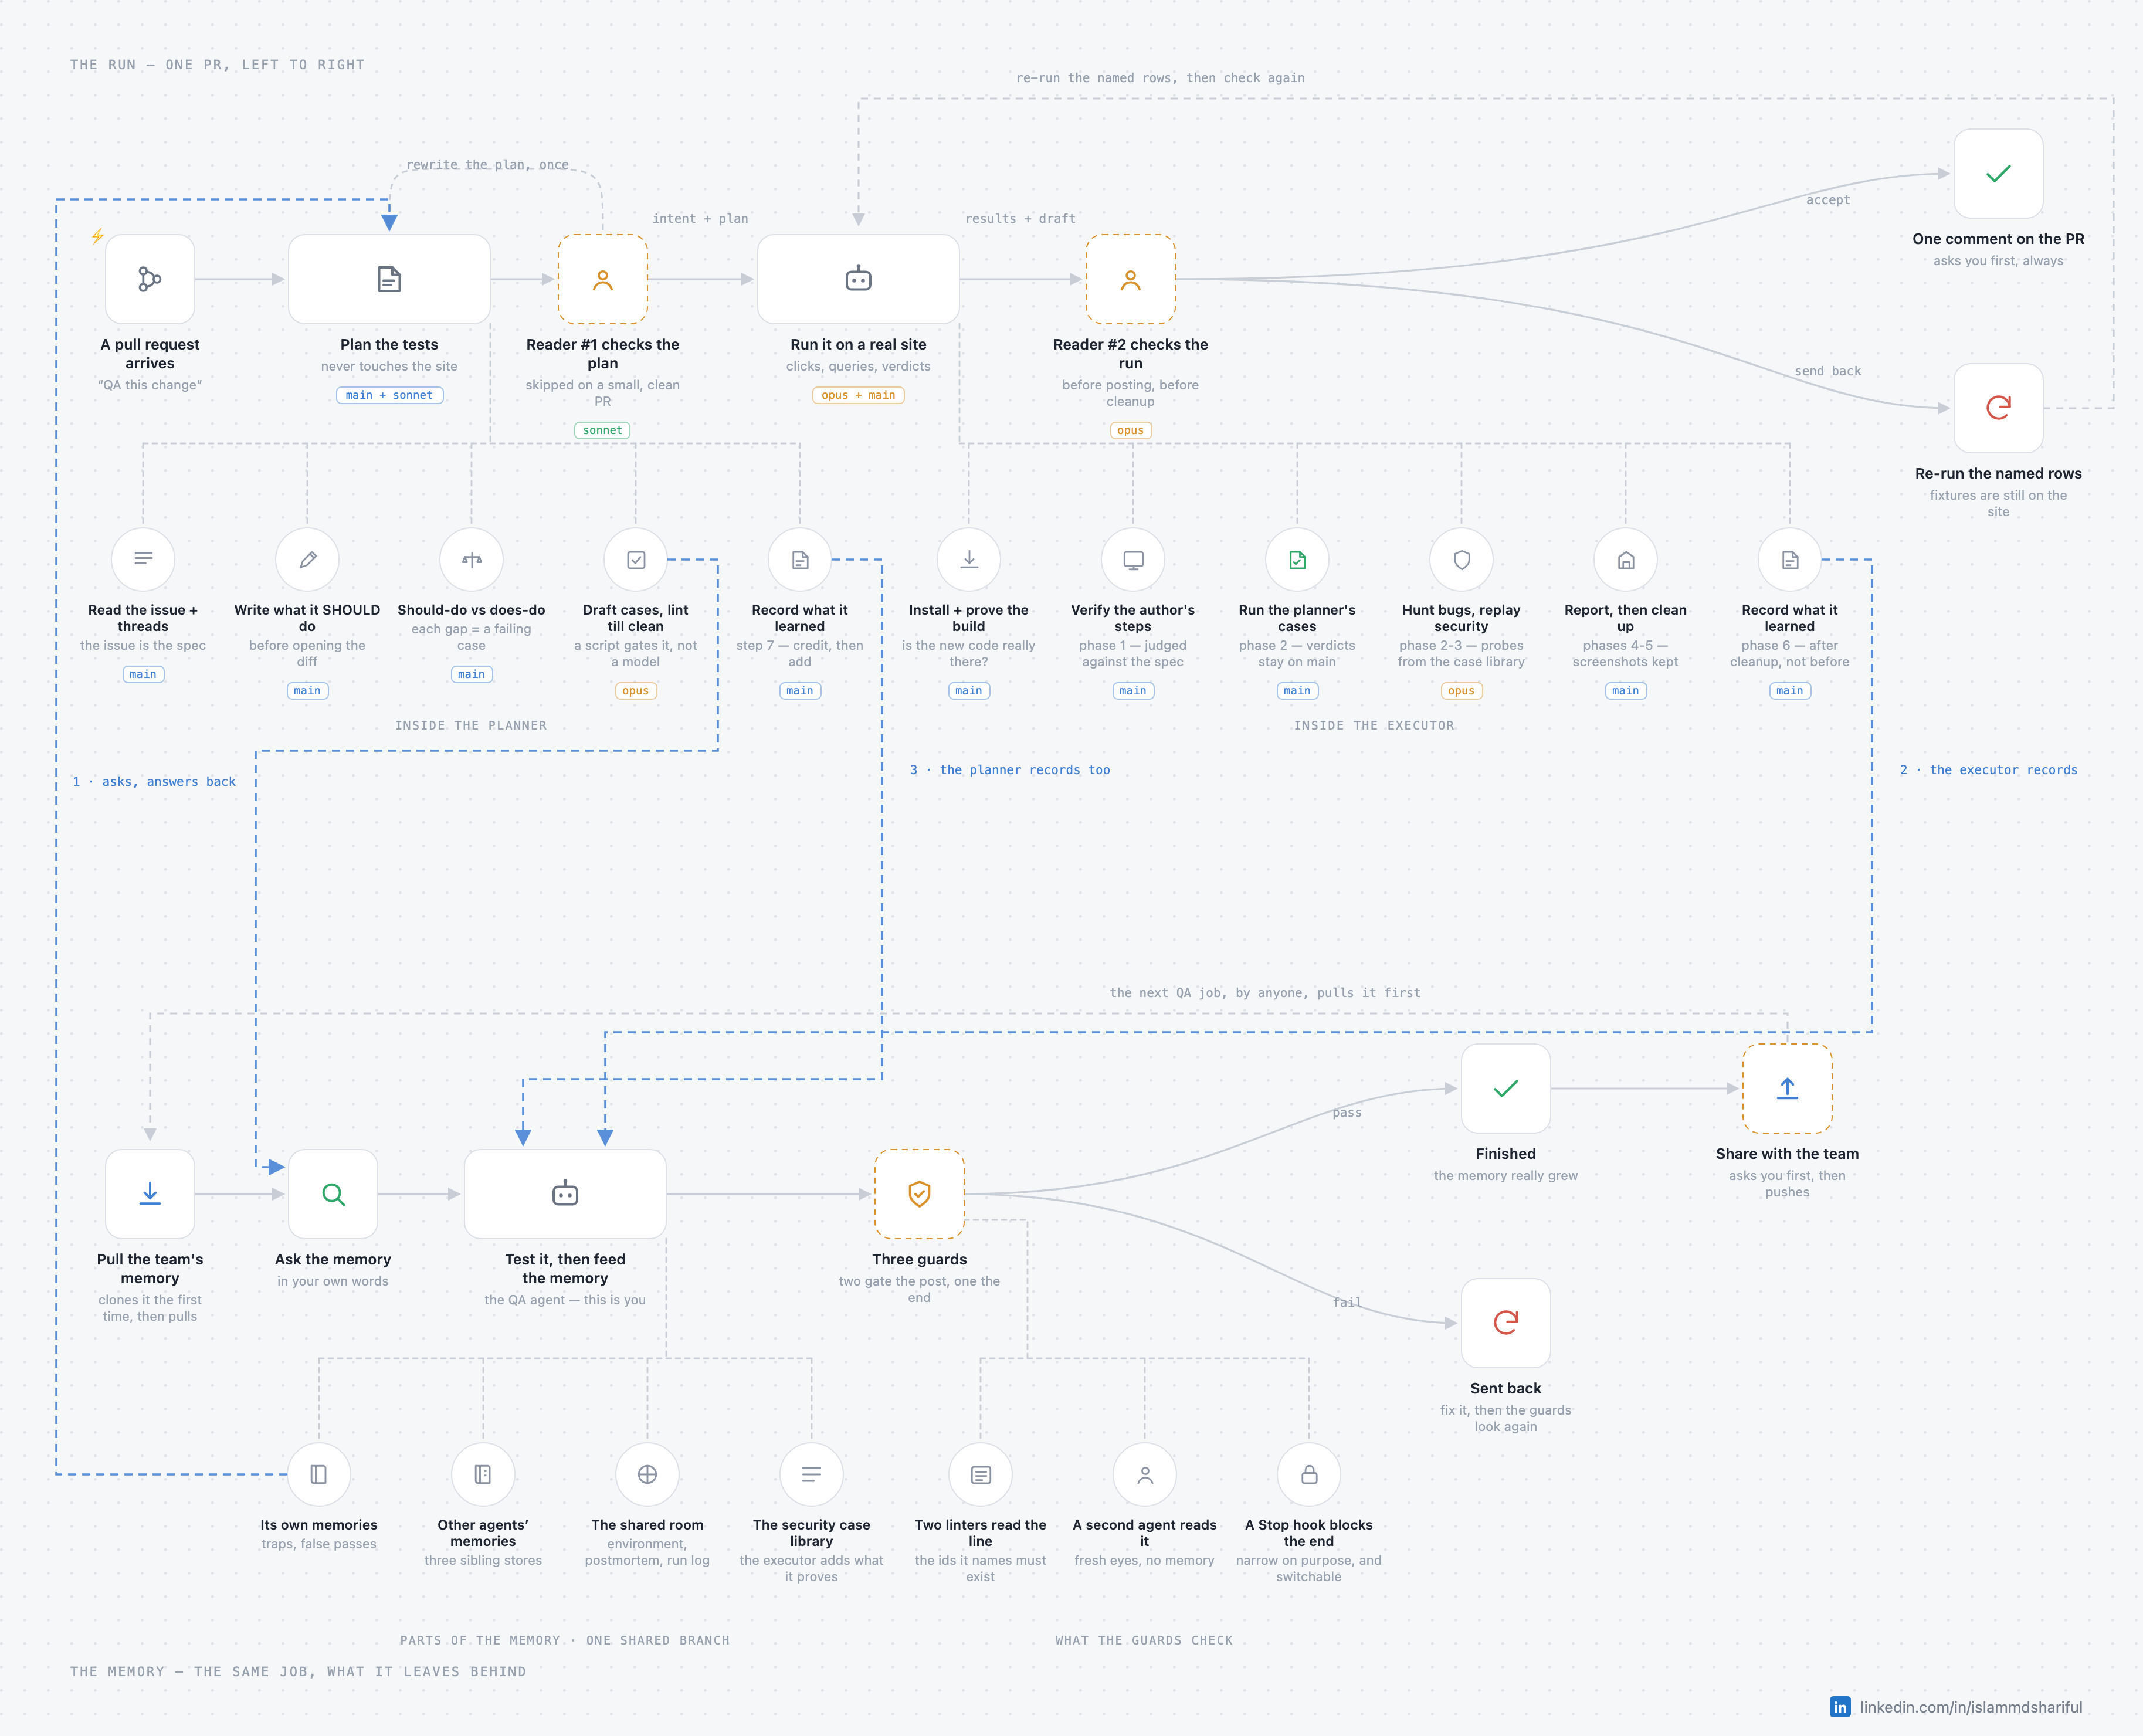Click the pencil icon for Write what it SHOULD do
The image size is (2143, 1736).
coord(307,560)
